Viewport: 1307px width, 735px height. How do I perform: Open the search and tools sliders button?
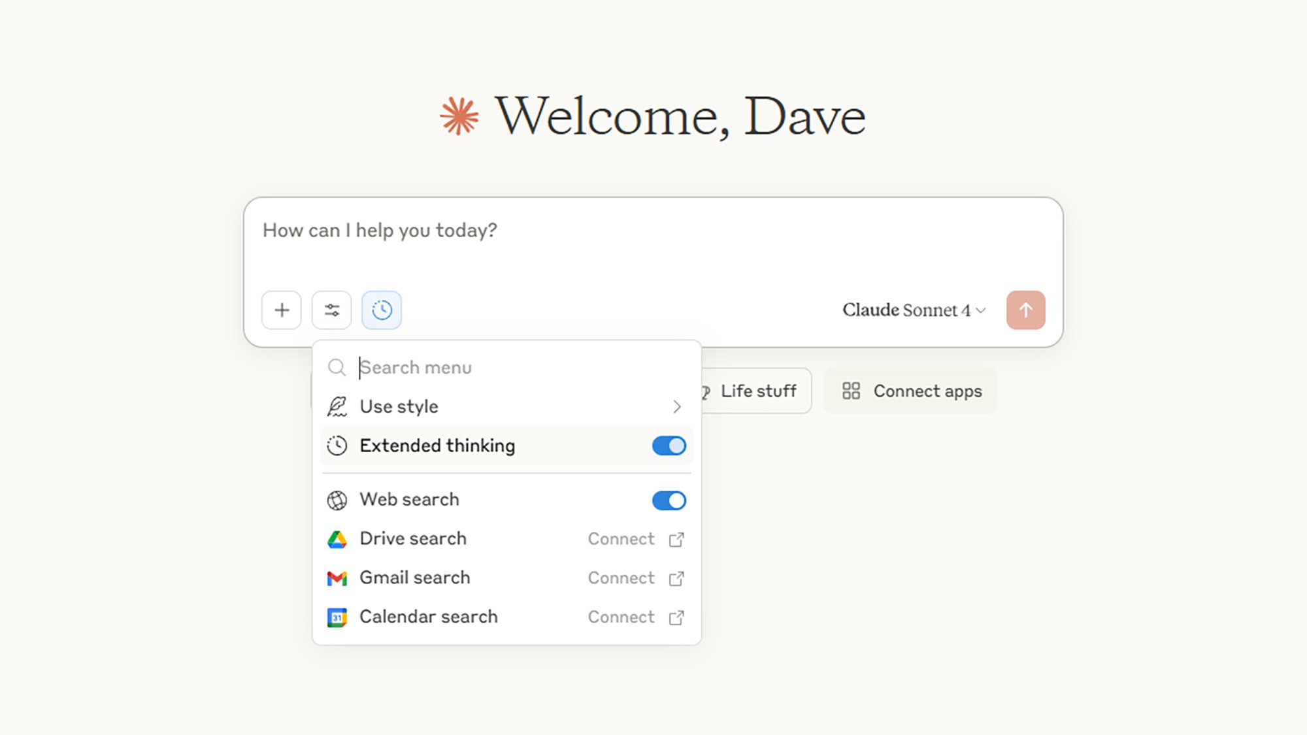pyautogui.click(x=332, y=310)
